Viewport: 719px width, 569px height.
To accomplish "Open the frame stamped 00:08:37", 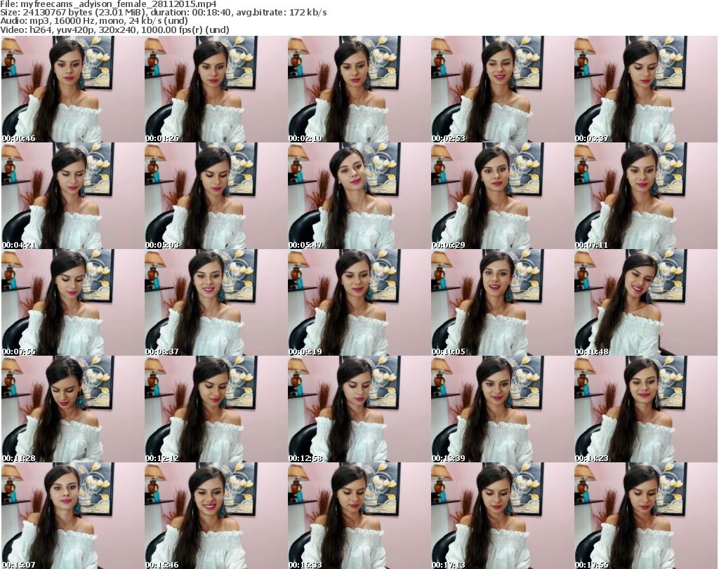I will pyautogui.click(x=216, y=303).
